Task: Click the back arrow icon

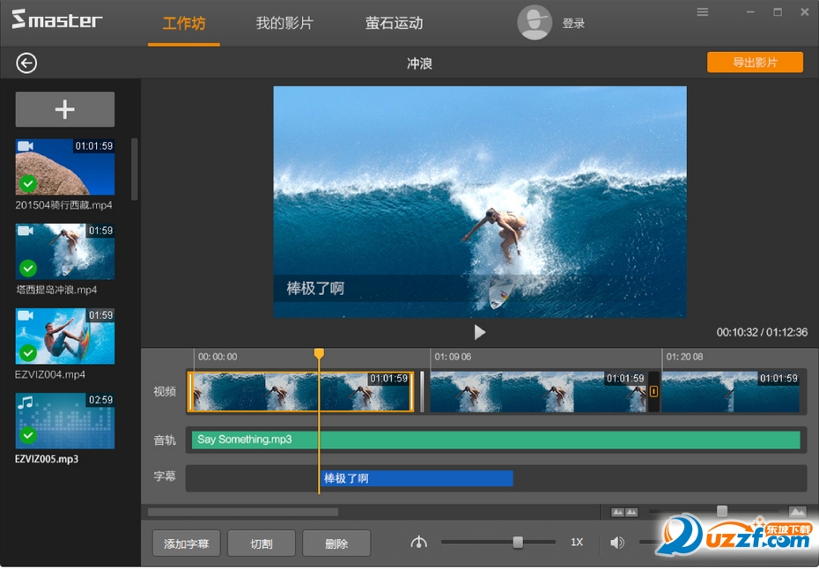Action: pos(26,63)
